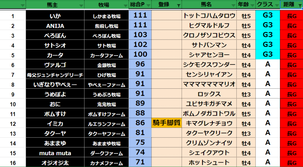This screenshot has height=167, width=303.
Task: Click cyan G3 cell for シャアセンヨー
Action: tap(267, 55)
